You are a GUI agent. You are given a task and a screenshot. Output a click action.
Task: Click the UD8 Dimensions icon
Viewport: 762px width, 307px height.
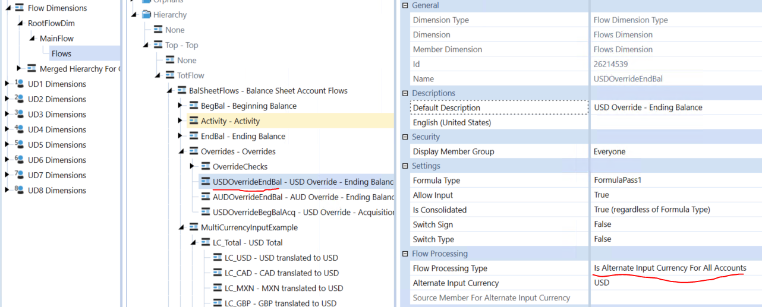pos(18,190)
